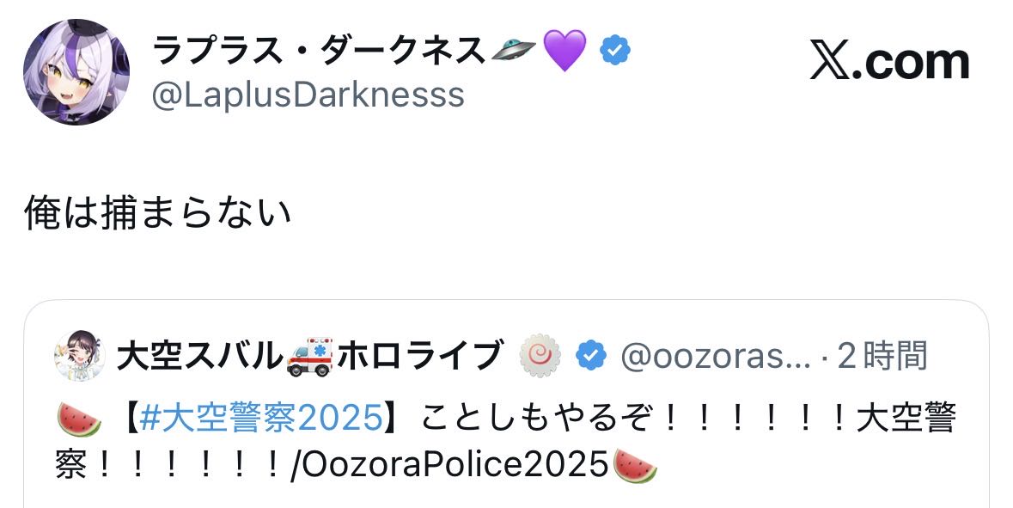Click the purple heart emoji icon
The image size is (1013, 508).
564,52
